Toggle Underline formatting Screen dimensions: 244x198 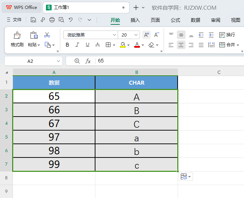tap(88, 45)
